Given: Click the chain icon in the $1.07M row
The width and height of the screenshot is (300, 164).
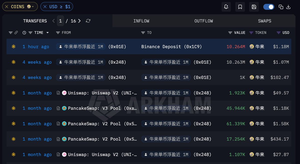Looking at the screenshot, I should 14,62.
